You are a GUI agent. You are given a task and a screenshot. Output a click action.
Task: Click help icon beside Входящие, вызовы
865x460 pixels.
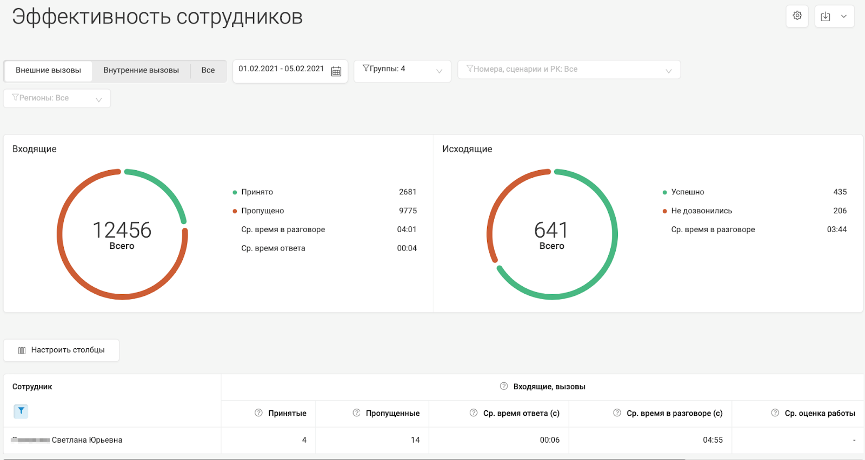pos(504,386)
